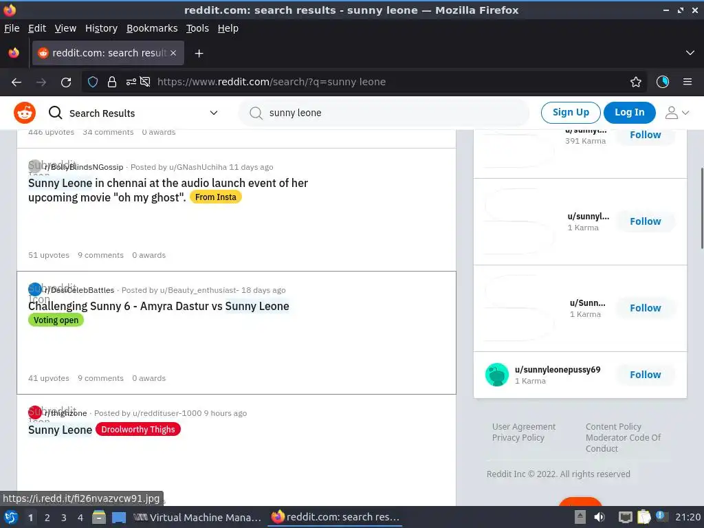Select the reddit.com search results tab

point(108,53)
